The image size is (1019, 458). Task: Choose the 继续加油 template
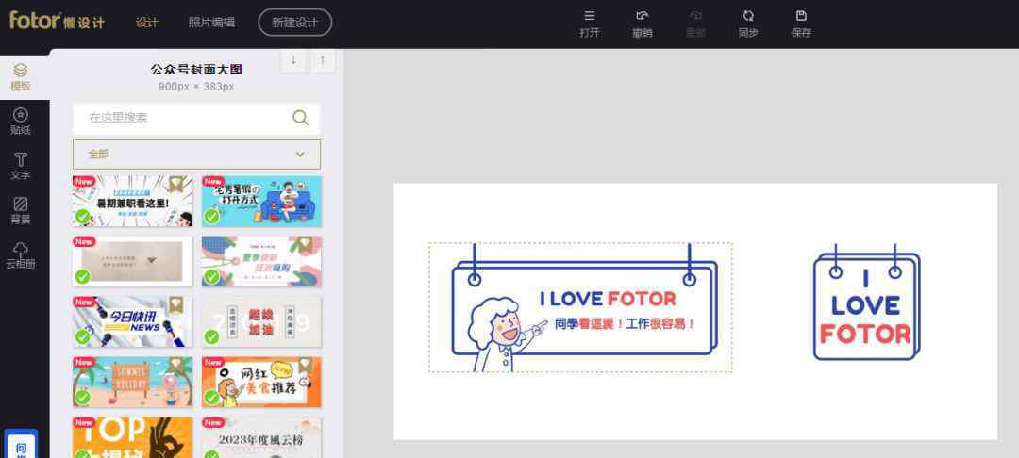pyautogui.click(x=262, y=321)
